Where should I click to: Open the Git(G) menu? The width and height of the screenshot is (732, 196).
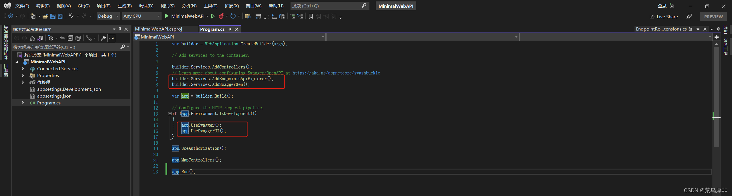[x=83, y=6]
